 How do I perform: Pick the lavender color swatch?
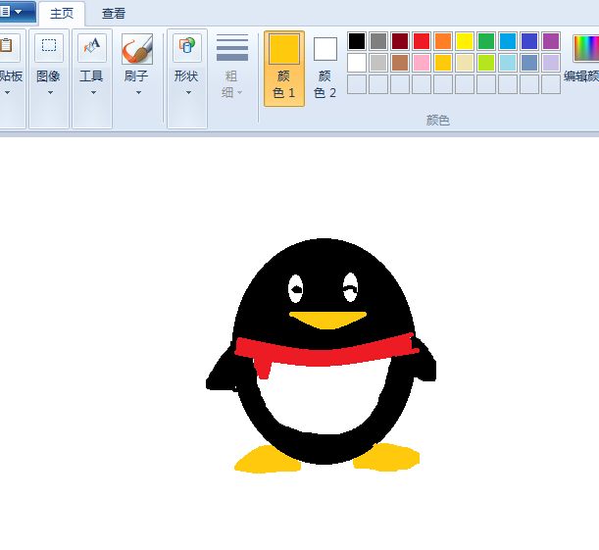pyautogui.click(x=551, y=63)
